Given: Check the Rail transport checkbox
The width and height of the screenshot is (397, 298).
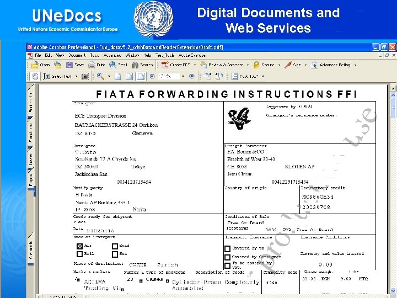Looking at the screenshot, I should (79, 254).
